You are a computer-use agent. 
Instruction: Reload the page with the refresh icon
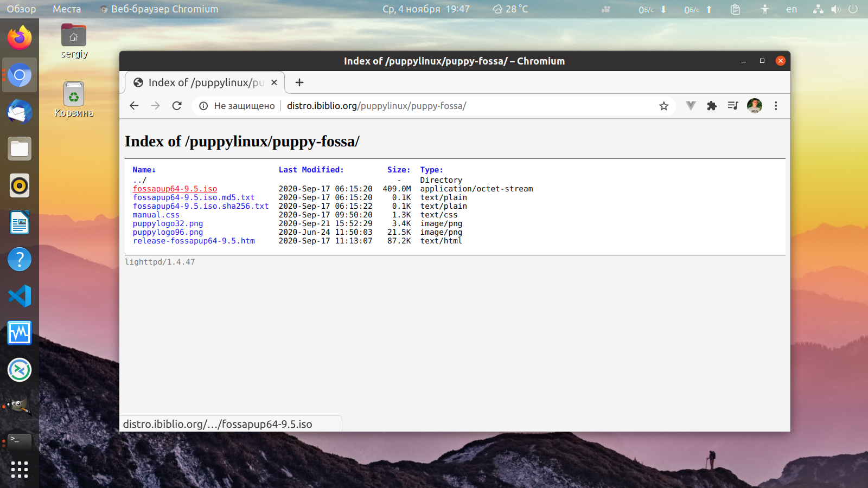coord(177,106)
